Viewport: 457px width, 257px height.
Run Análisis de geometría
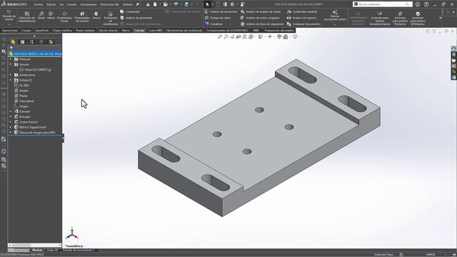(136, 18)
